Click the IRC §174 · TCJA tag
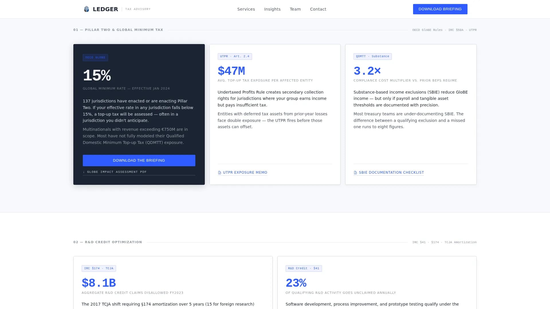This screenshot has width=550, height=309. coord(99,268)
